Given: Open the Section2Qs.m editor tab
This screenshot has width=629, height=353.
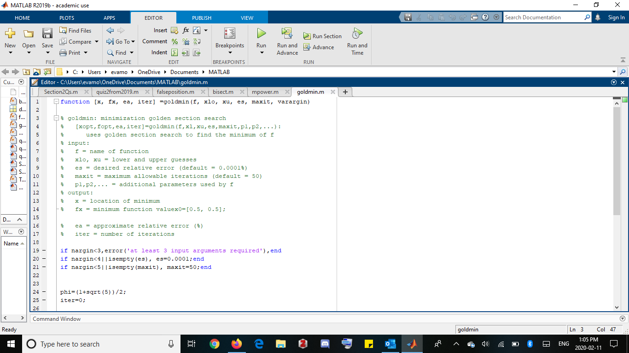Looking at the screenshot, I should 61,92.
